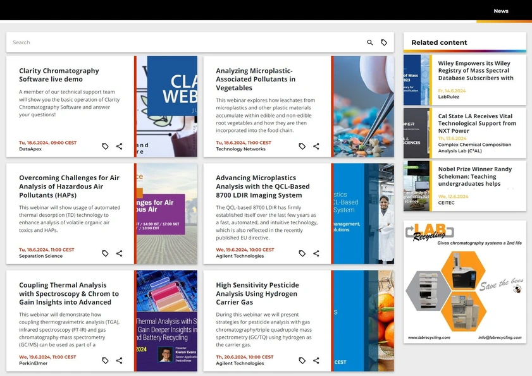Click Complex Chemical Composition Analysis Lab text

tap(474, 147)
